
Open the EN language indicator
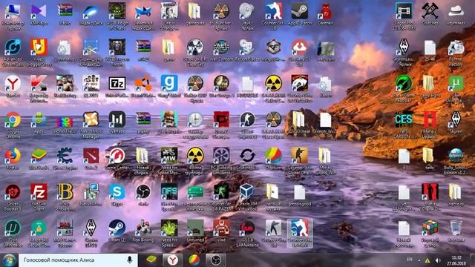pyautogui.click(x=409, y=260)
